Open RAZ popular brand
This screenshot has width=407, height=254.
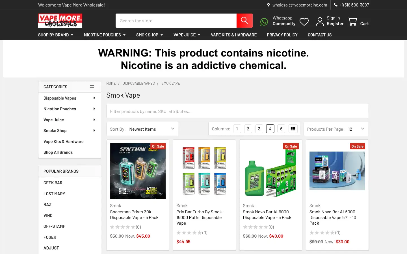47,204
